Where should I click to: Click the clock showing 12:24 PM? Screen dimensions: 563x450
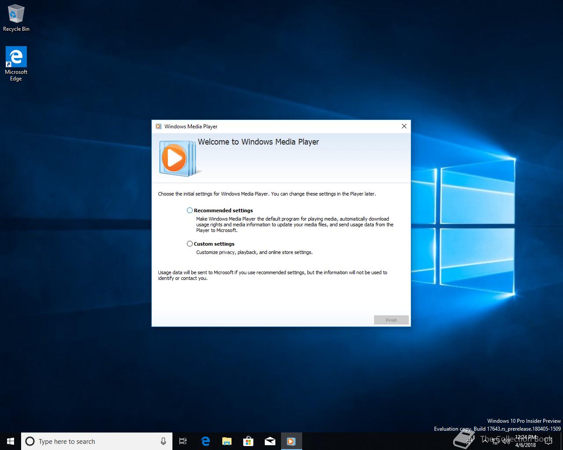click(526, 441)
